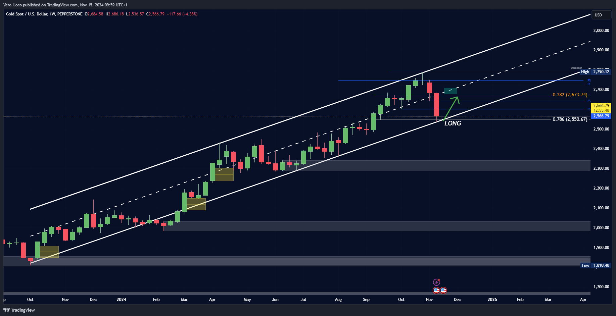Viewport: 616px width, 316px height.
Task: Click the 2,400.00 price scale label
Action: point(601,149)
